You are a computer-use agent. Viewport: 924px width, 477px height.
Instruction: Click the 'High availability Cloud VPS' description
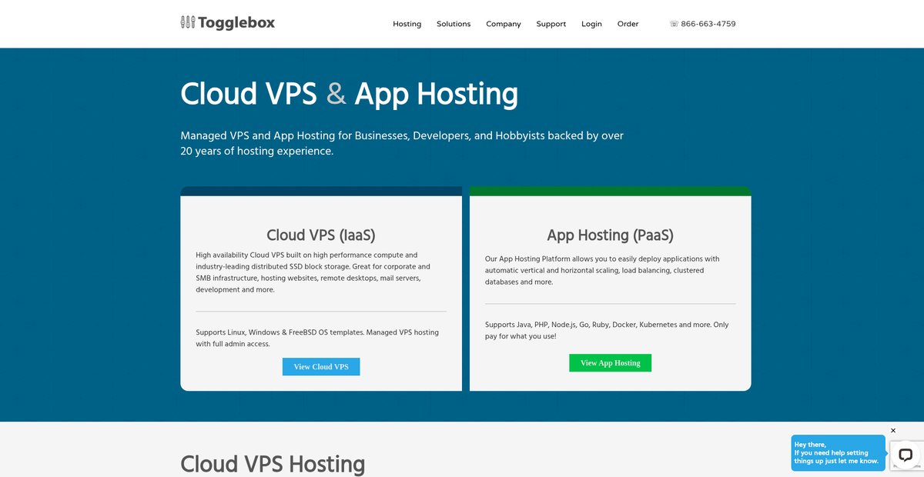pyautogui.click(x=313, y=272)
